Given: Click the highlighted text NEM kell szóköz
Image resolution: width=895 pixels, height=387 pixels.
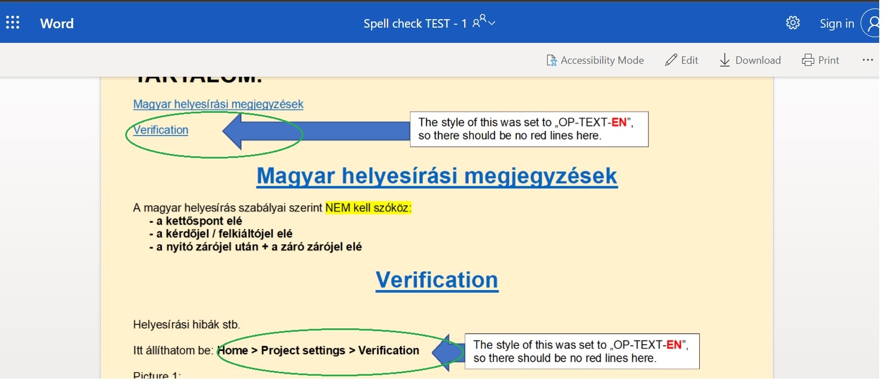Looking at the screenshot, I should (368, 208).
